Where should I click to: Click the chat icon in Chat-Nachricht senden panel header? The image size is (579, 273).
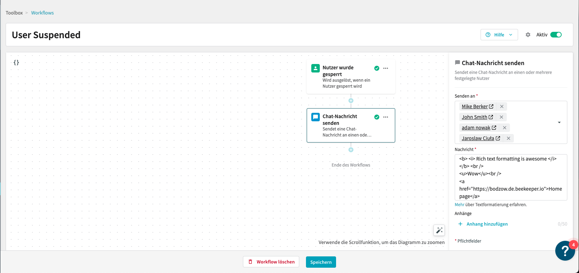457,63
